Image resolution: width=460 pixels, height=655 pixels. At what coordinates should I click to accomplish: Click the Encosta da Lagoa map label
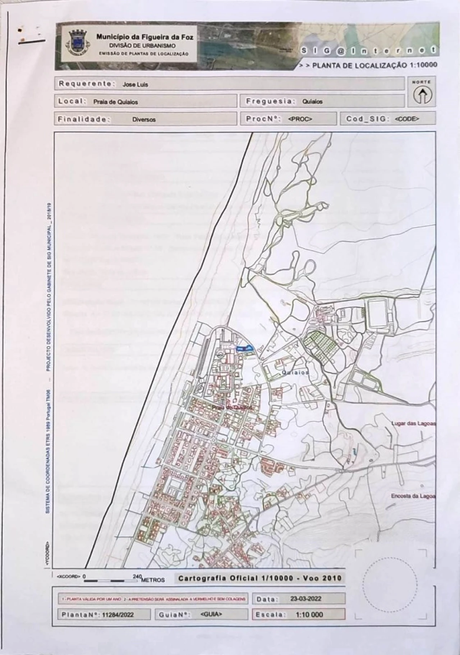[413, 496]
